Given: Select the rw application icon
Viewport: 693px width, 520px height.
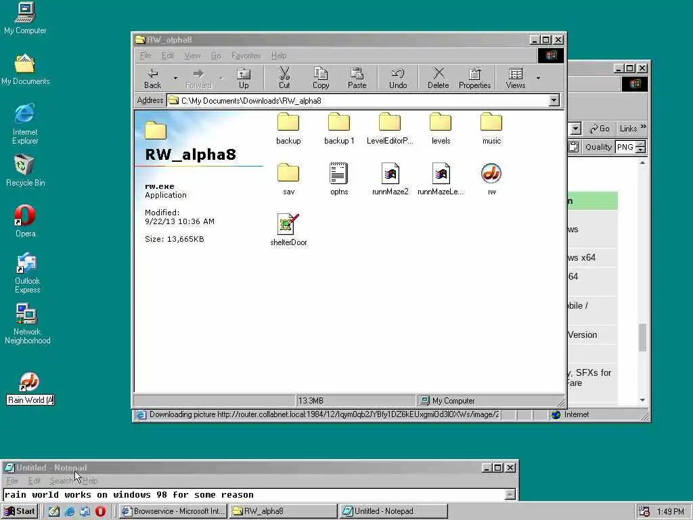Looking at the screenshot, I should (x=491, y=179).
